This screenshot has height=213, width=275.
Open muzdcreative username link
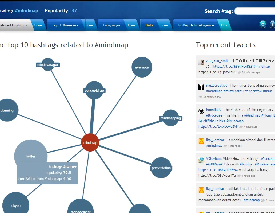coord(217,86)
